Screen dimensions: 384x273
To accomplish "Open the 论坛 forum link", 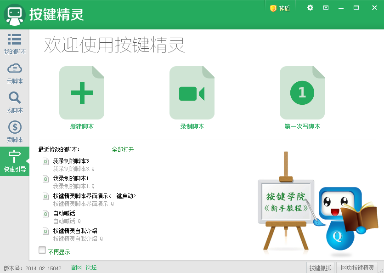I will coord(91,267).
